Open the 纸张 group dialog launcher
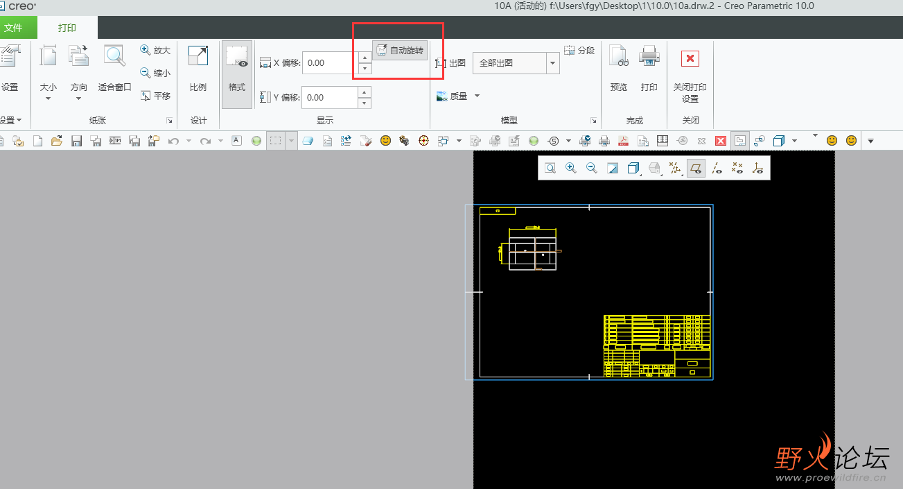903x489 pixels. [169, 121]
